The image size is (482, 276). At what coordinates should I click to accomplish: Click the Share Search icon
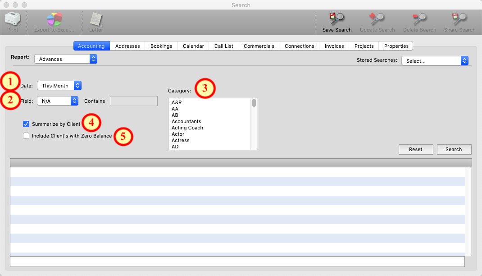coord(459,19)
